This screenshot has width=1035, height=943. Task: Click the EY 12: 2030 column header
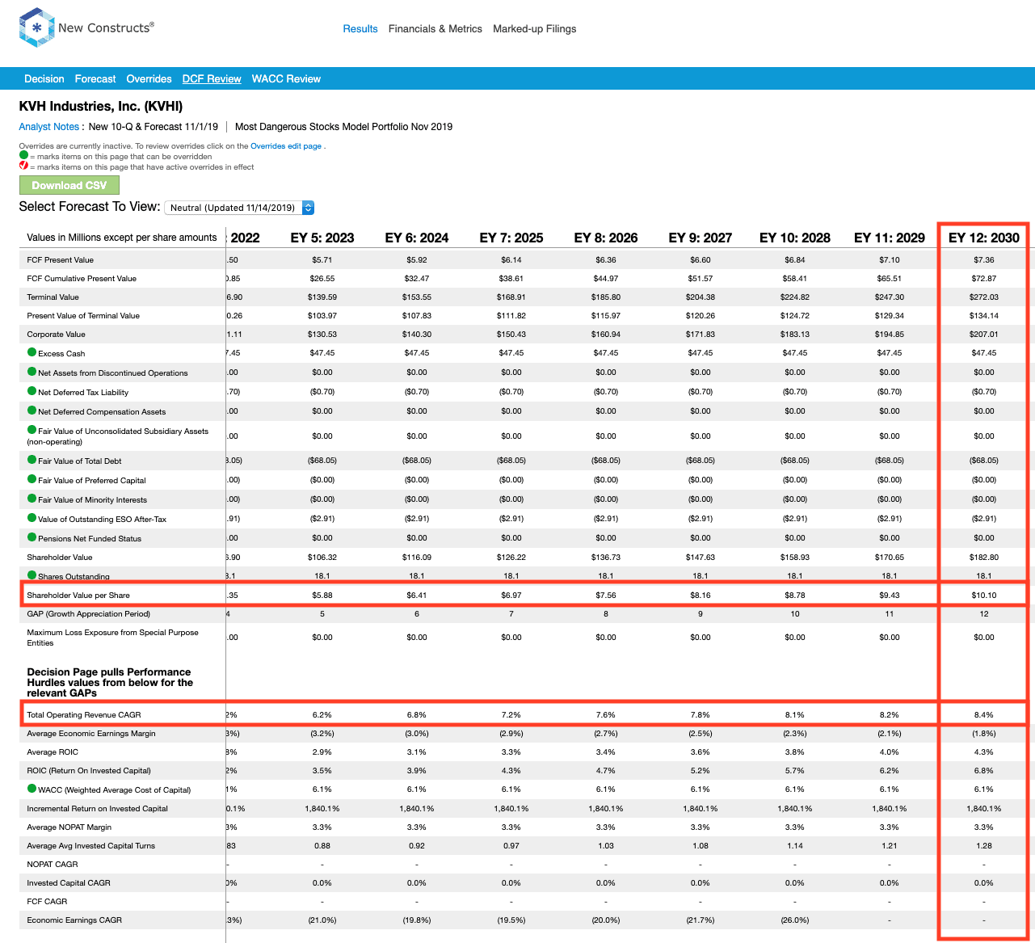coord(984,238)
